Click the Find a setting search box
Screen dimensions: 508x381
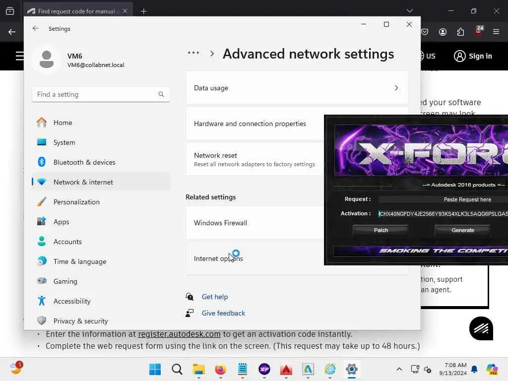101,94
